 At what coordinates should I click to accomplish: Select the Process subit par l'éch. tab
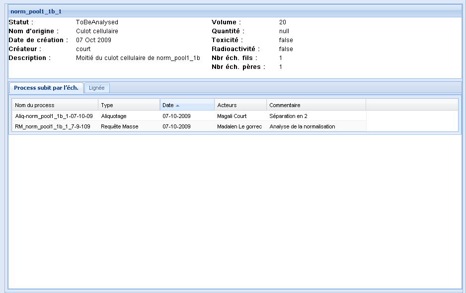(46, 88)
